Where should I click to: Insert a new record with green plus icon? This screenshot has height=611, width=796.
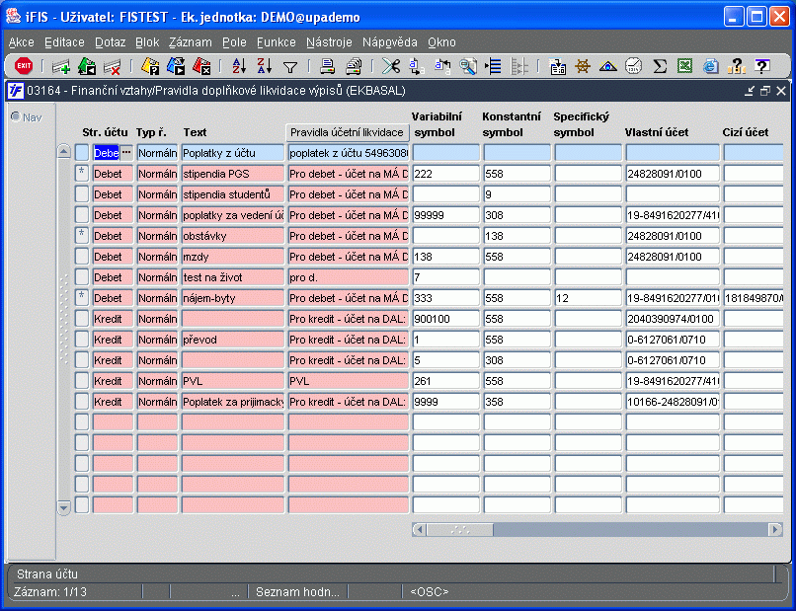click(61, 66)
